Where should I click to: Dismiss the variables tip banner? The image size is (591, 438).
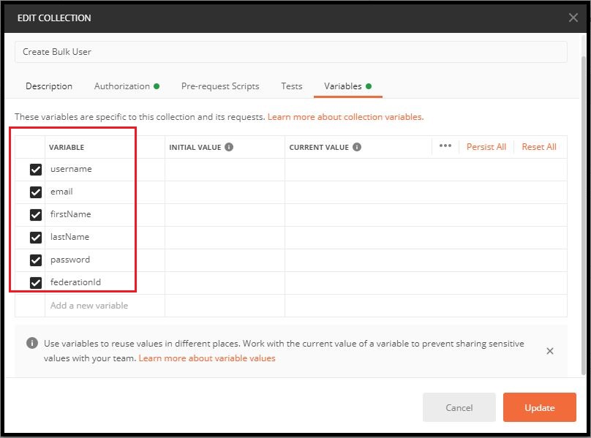click(549, 351)
